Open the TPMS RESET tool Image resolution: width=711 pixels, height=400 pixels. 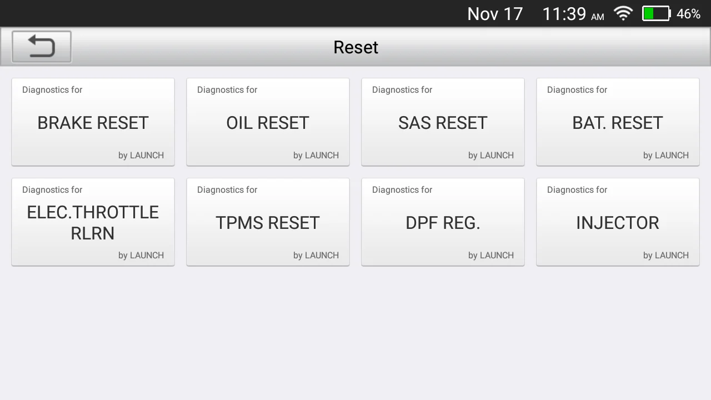click(x=268, y=222)
